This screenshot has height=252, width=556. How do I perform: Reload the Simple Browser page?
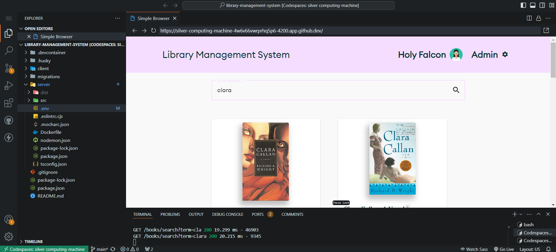[x=154, y=31]
